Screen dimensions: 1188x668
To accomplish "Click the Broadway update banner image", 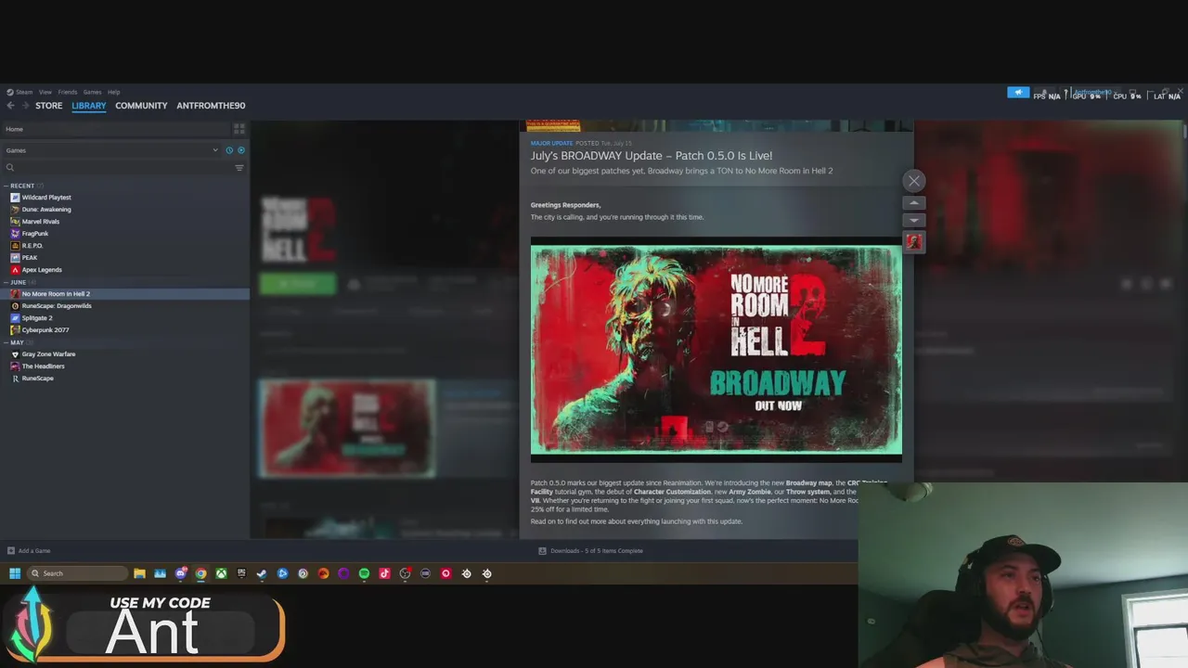I will [717, 350].
